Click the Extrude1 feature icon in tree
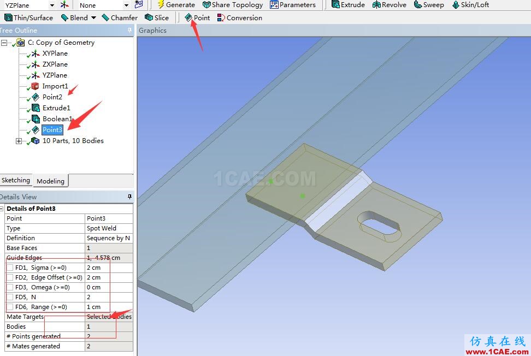Image resolution: width=531 pixels, height=356 pixels. 36,108
